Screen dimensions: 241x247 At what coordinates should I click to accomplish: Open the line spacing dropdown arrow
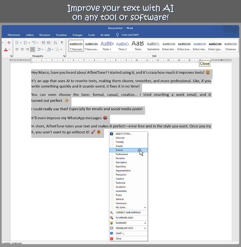click(x=43, y=50)
